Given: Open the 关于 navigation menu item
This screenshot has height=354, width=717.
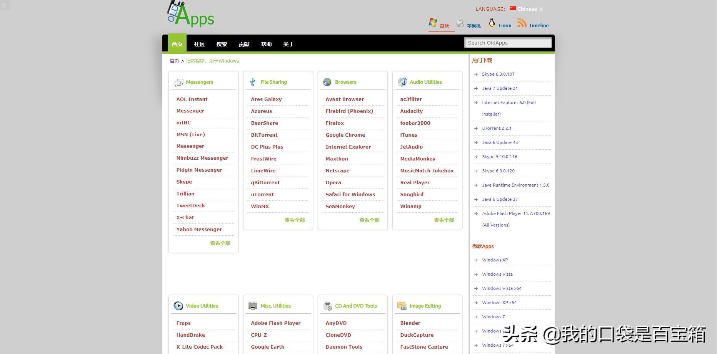Looking at the screenshot, I should tap(288, 44).
